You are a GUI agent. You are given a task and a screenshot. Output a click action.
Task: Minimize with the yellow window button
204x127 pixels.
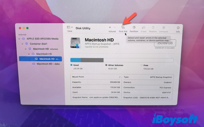[x=24, y=28]
